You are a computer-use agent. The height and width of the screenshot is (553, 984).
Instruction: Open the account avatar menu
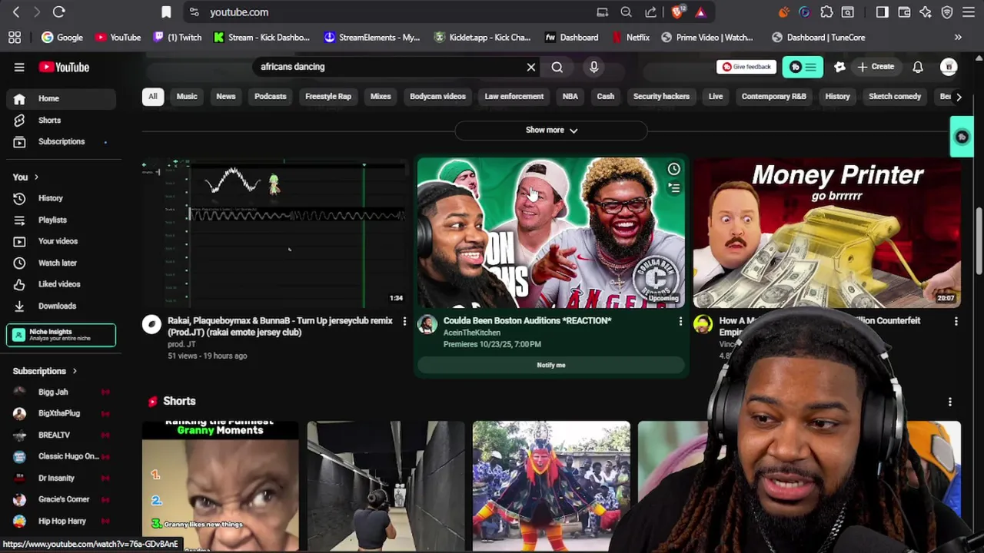(949, 67)
